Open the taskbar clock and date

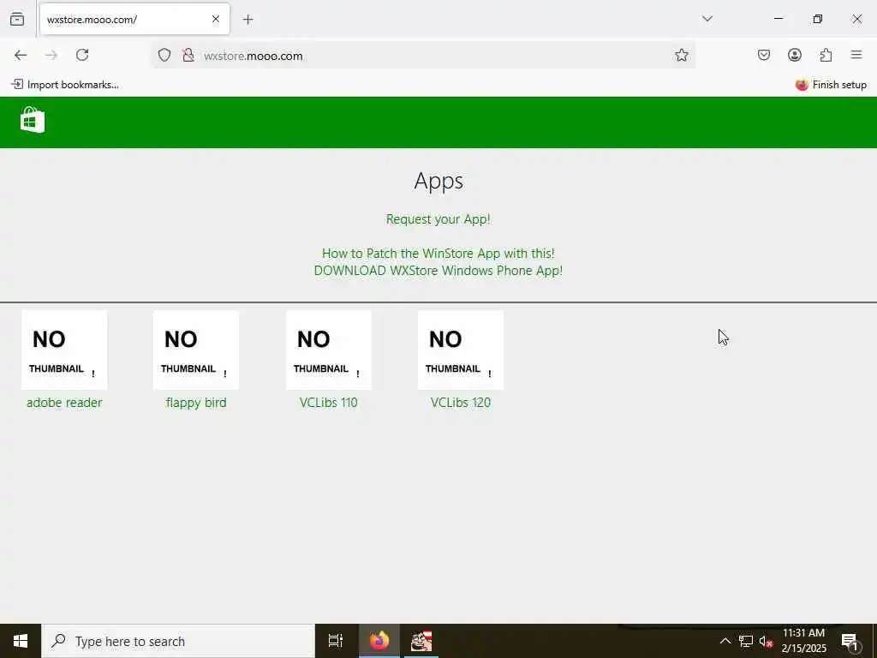[x=803, y=641]
